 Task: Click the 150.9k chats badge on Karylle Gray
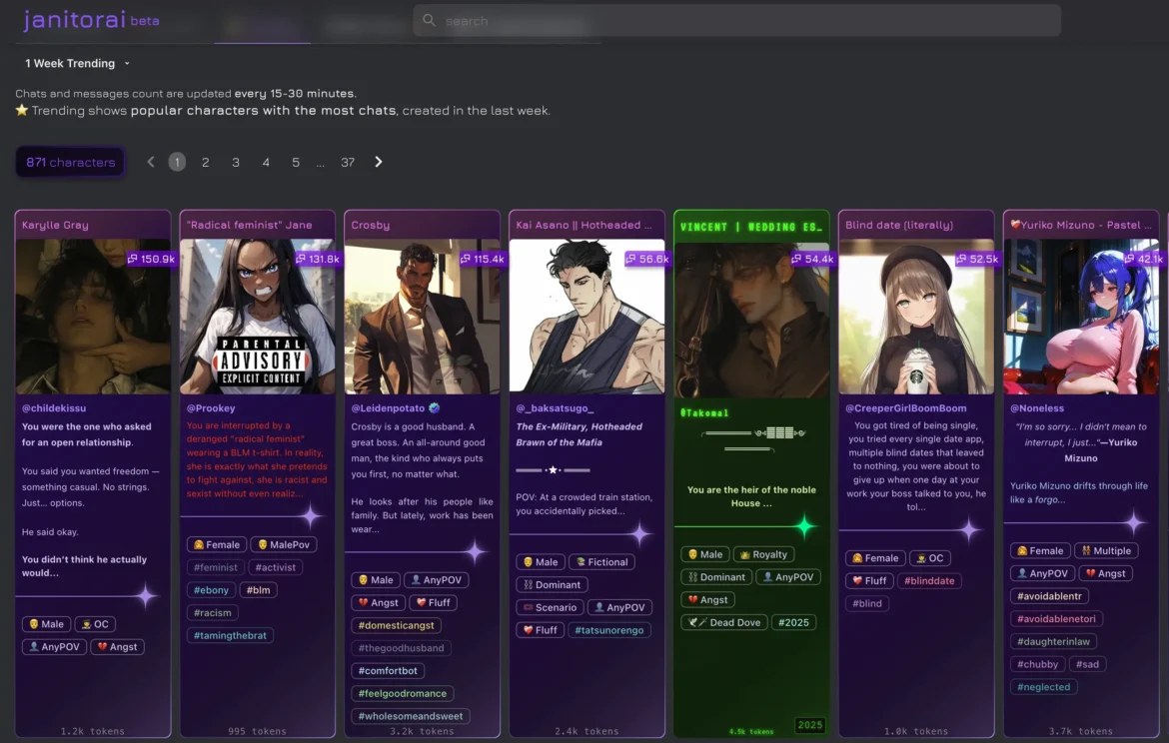tap(149, 258)
